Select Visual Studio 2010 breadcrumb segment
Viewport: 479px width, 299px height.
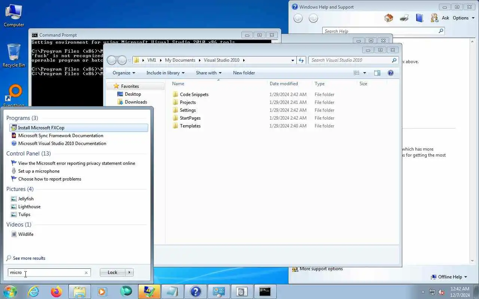coord(222,60)
